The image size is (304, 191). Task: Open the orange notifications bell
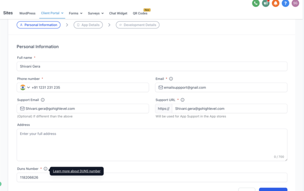[275, 3]
